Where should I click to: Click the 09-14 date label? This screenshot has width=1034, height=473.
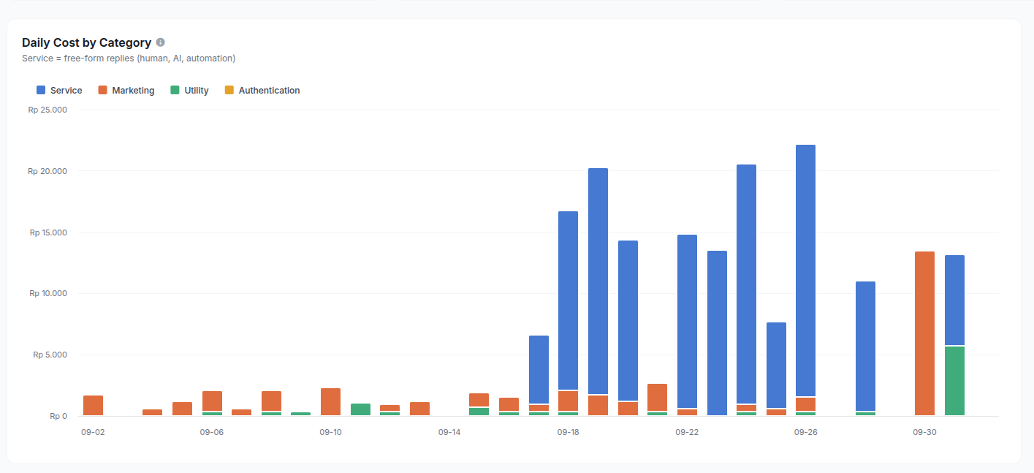449,432
